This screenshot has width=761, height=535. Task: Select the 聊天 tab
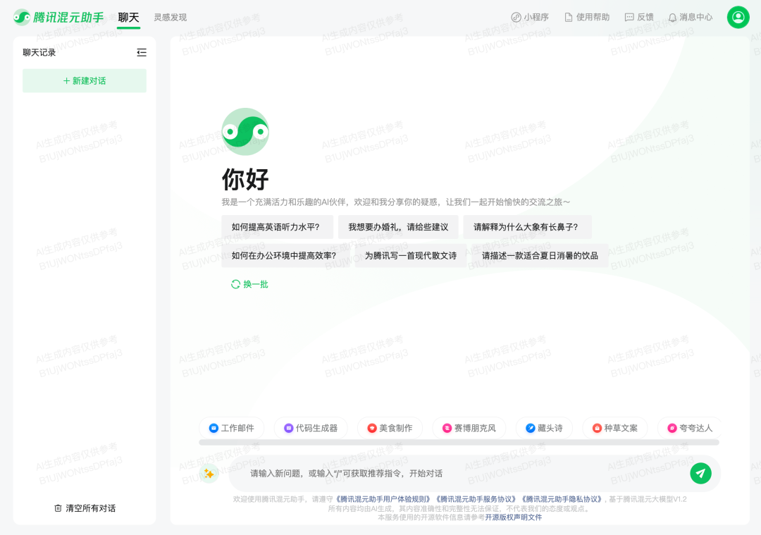pos(128,18)
